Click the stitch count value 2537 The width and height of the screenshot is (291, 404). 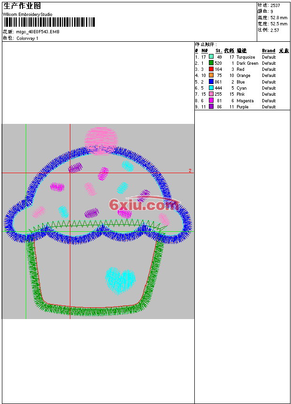pyautogui.click(x=276, y=6)
